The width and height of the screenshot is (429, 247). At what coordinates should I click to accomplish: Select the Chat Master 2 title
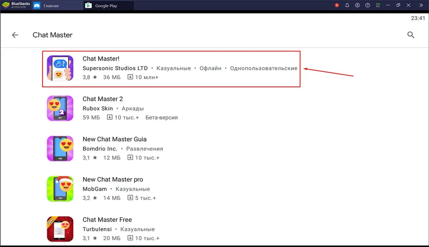[x=103, y=99]
